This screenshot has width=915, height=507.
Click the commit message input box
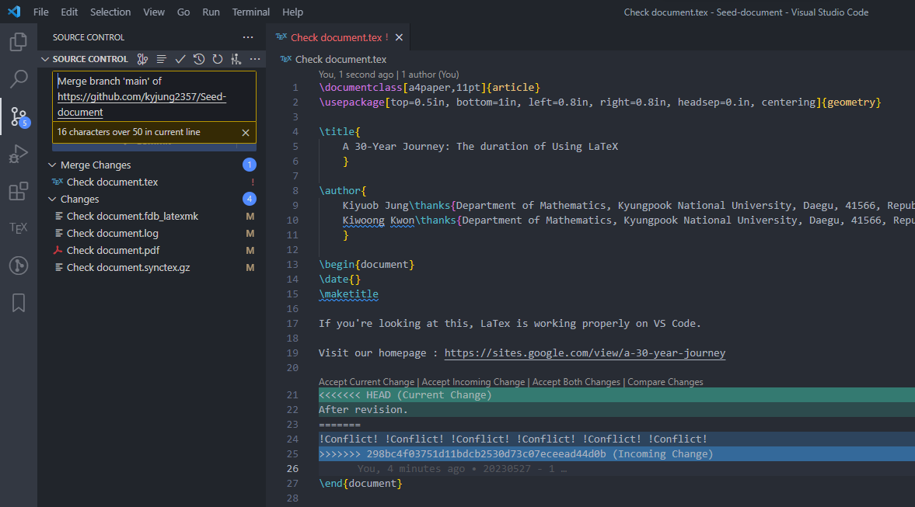(x=154, y=96)
